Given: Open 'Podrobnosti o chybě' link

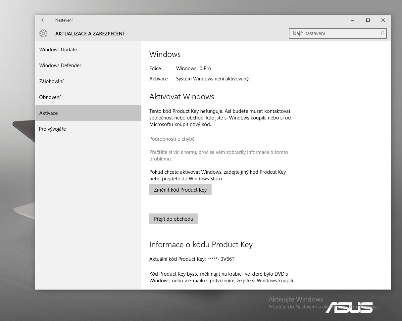Looking at the screenshot, I should coord(172,139).
